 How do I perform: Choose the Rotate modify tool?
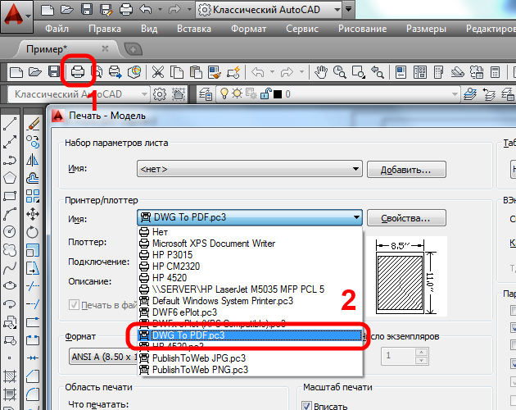[33, 232]
